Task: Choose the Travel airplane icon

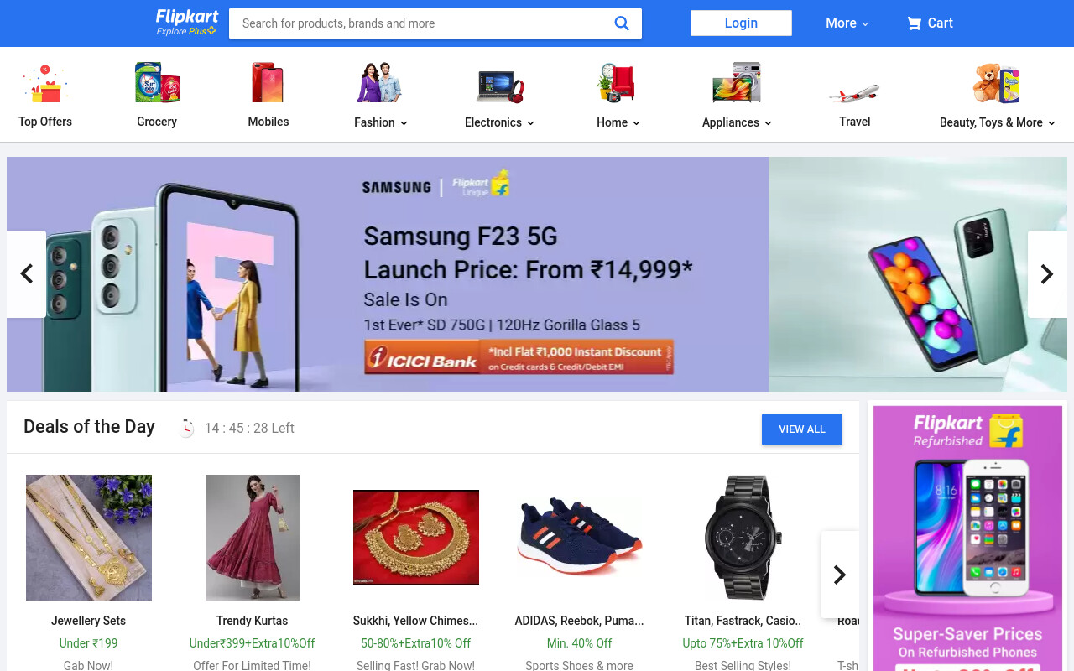Action: [x=854, y=91]
